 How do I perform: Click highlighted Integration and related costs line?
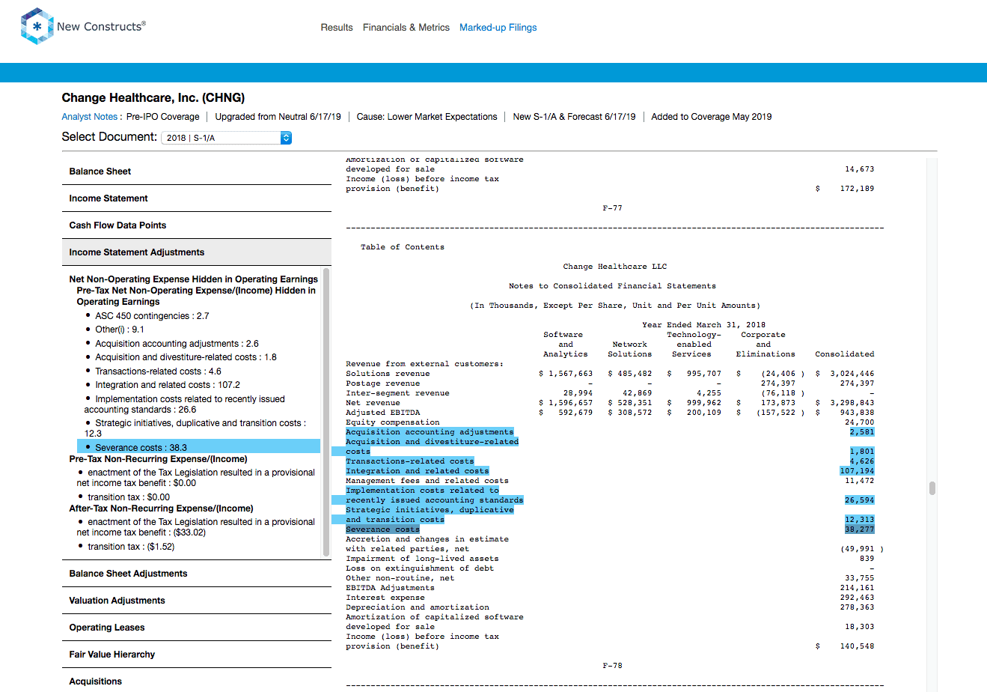click(x=418, y=471)
